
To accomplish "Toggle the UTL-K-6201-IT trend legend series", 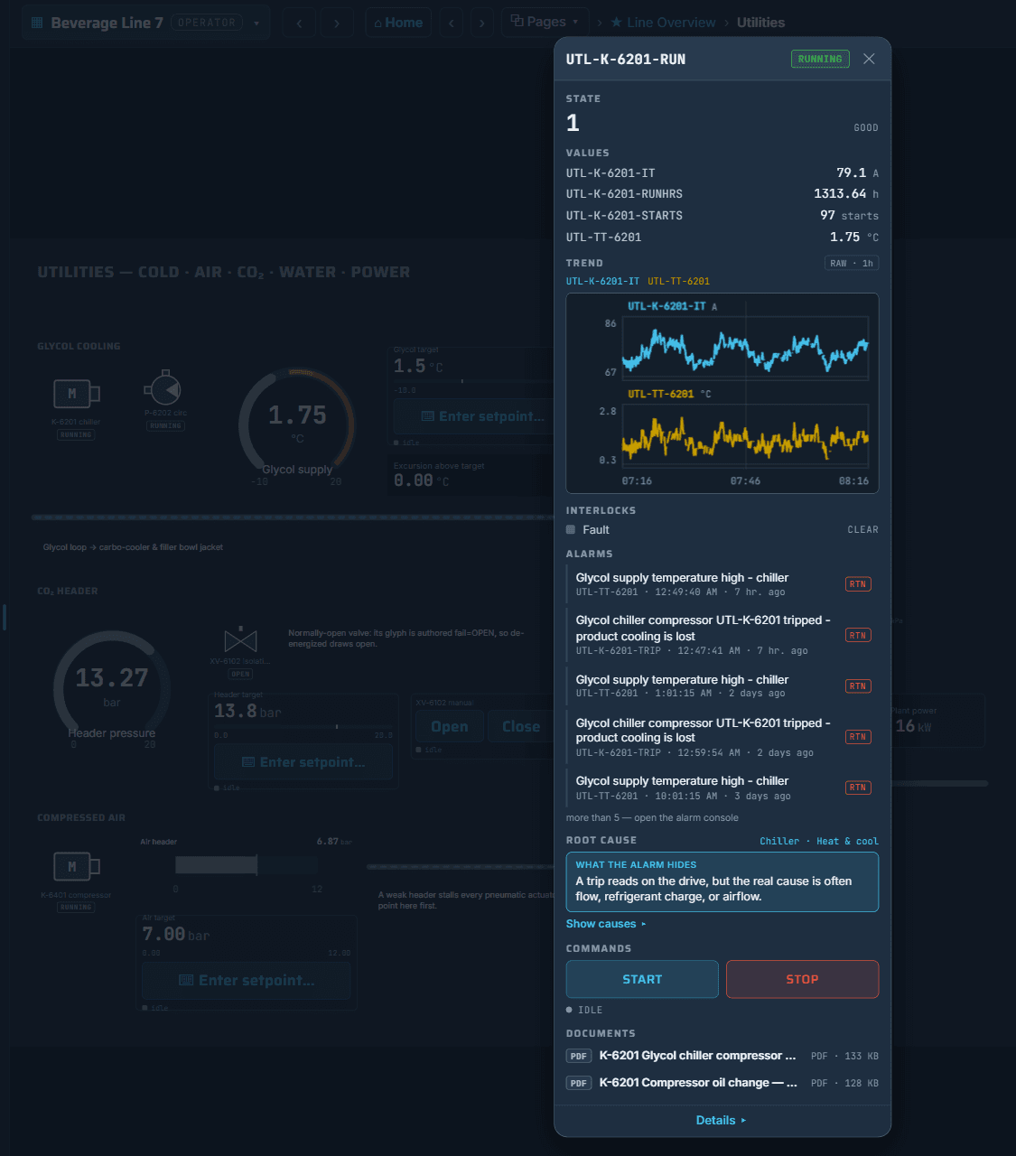I will pyautogui.click(x=602, y=282).
